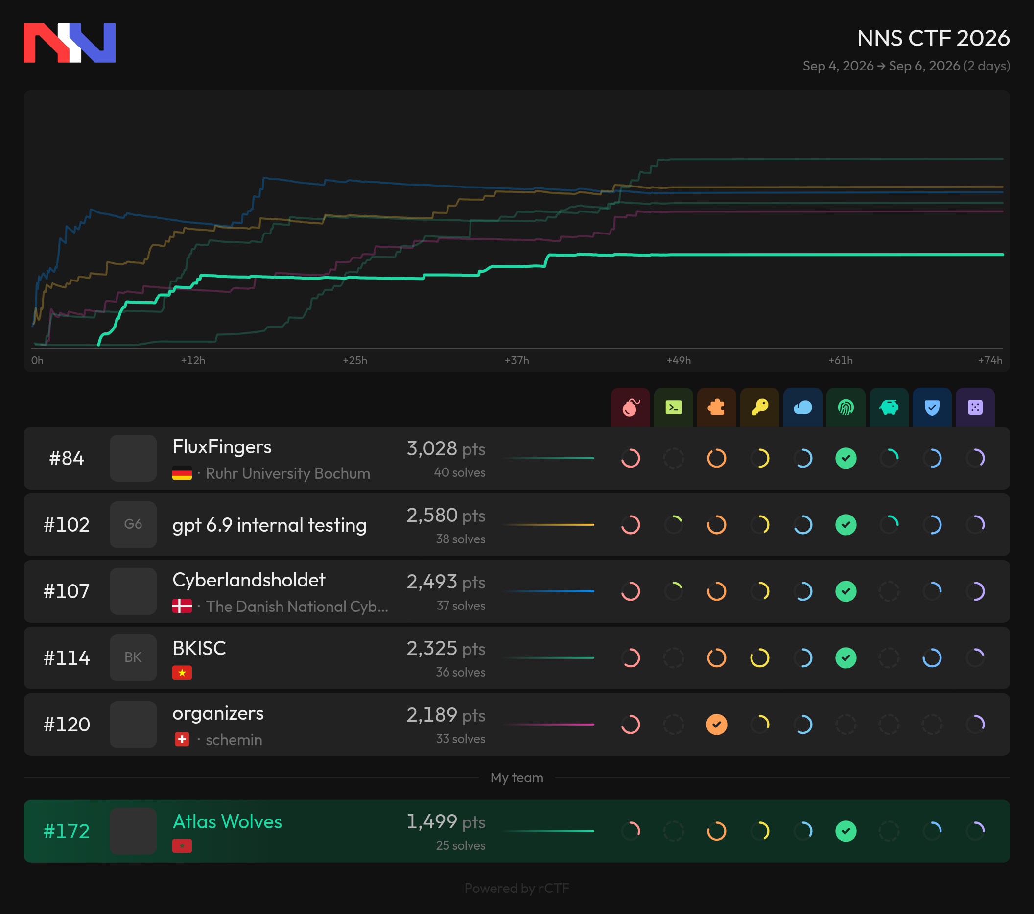1034x914 pixels.
Task: Open the organizers team name
Action: (217, 713)
